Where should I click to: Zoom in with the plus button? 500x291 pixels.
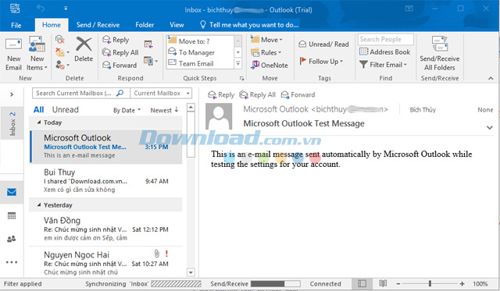(462, 284)
